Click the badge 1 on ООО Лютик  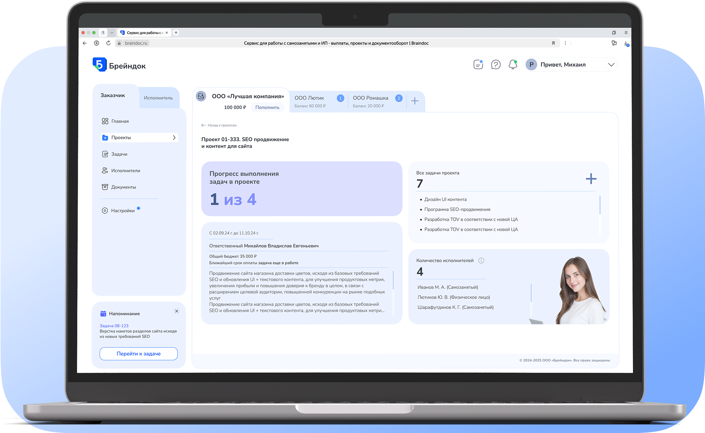[x=340, y=98]
